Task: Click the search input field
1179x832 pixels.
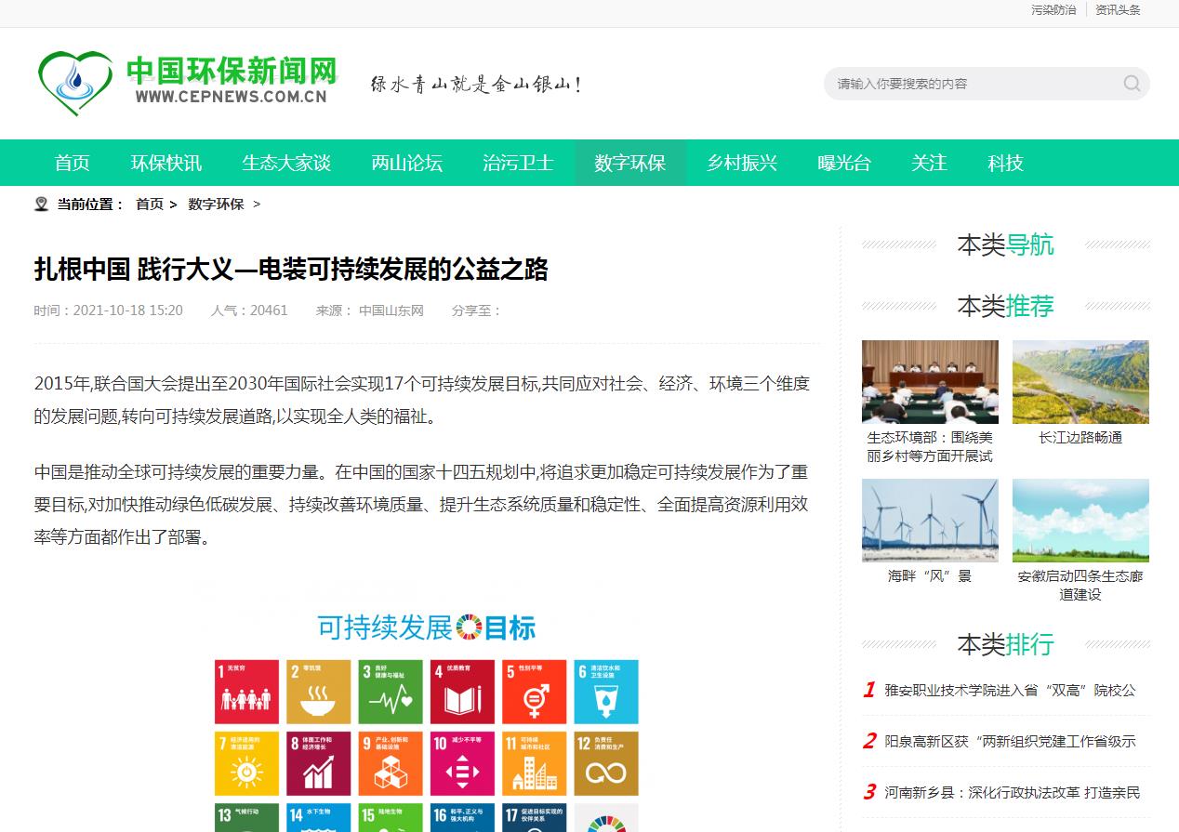Action: (x=976, y=84)
